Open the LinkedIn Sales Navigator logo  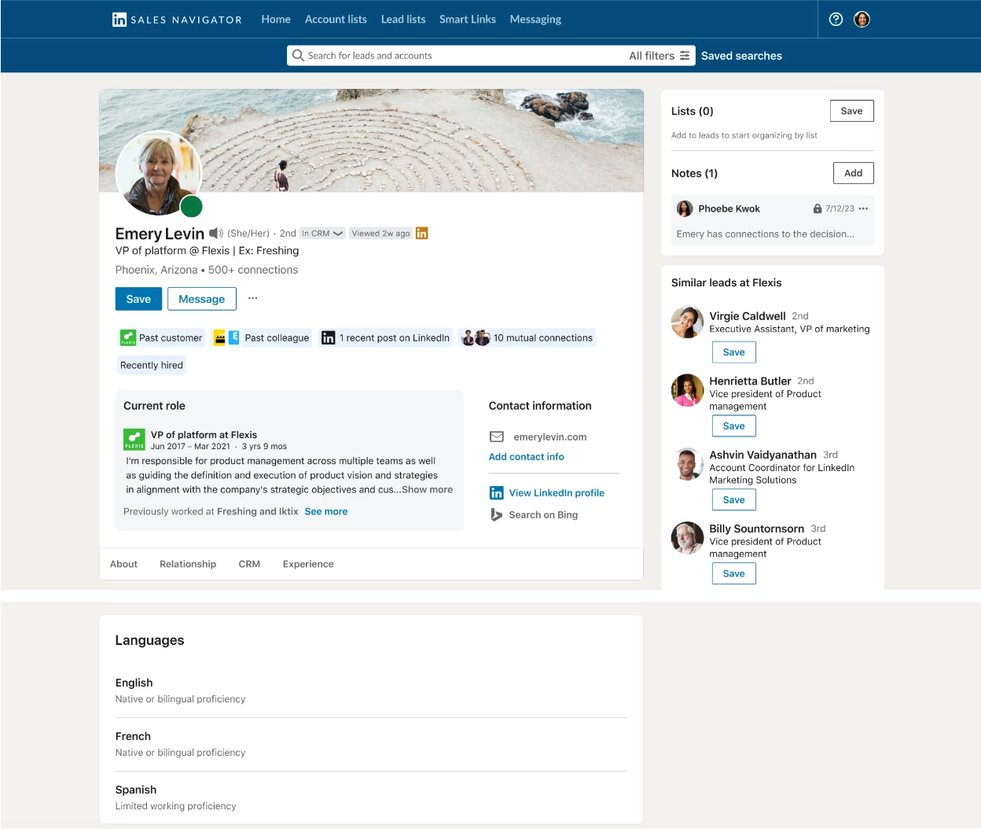[x=177, y=20]
